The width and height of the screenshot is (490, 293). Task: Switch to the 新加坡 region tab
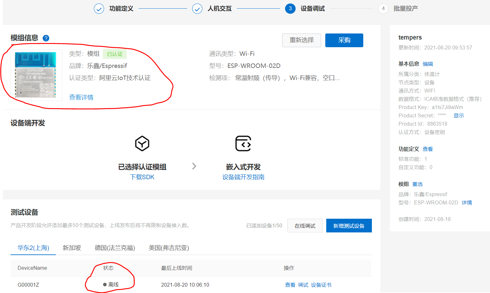coord(72,248)
